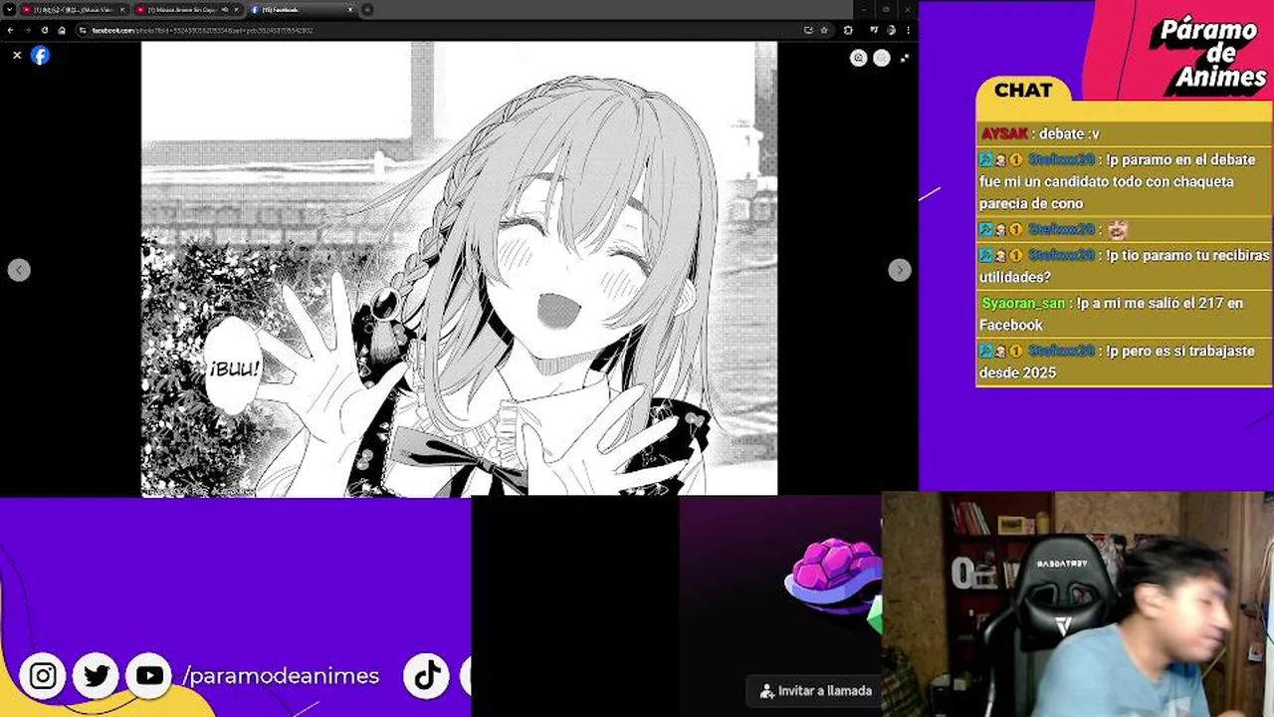Go to the previous photo
Image resolution: width=1274 pixels, height=717 pixels.
[19, 270]
